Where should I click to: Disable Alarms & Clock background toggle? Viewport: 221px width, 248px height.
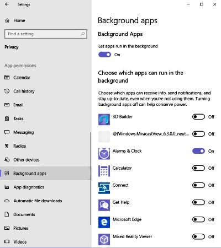coord(198,151)
